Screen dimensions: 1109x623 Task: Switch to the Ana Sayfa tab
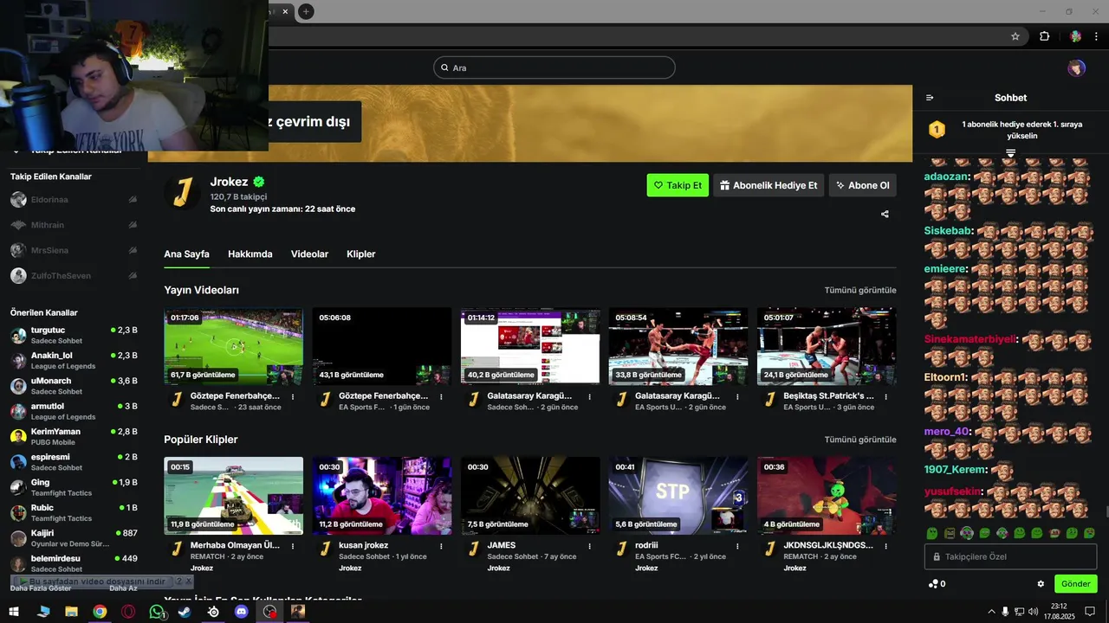[x=186, y=254]
